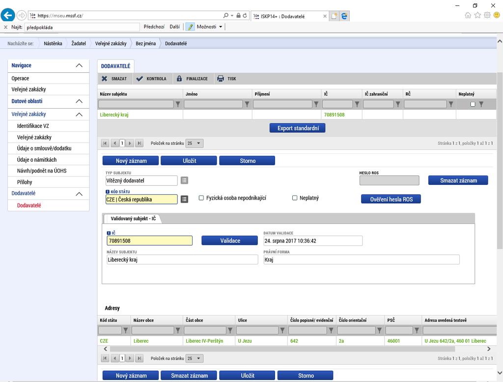The height and width of the screenshot is (382, 503).
Task: Check the Neplatný checkbox in form
Action: [295, 198]
